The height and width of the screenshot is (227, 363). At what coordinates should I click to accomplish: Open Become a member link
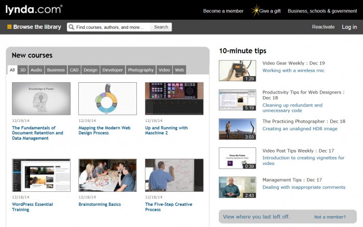(x=223, y=11)
